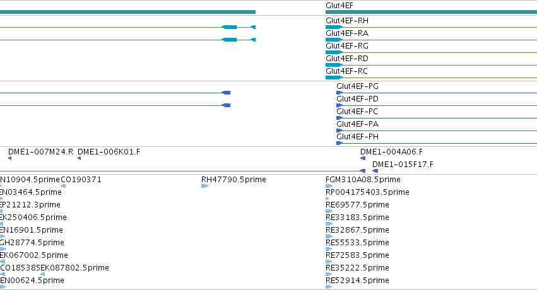Screen dimensions: 537x290
Task: Select the CO190371 EST label
Action: 81,180
